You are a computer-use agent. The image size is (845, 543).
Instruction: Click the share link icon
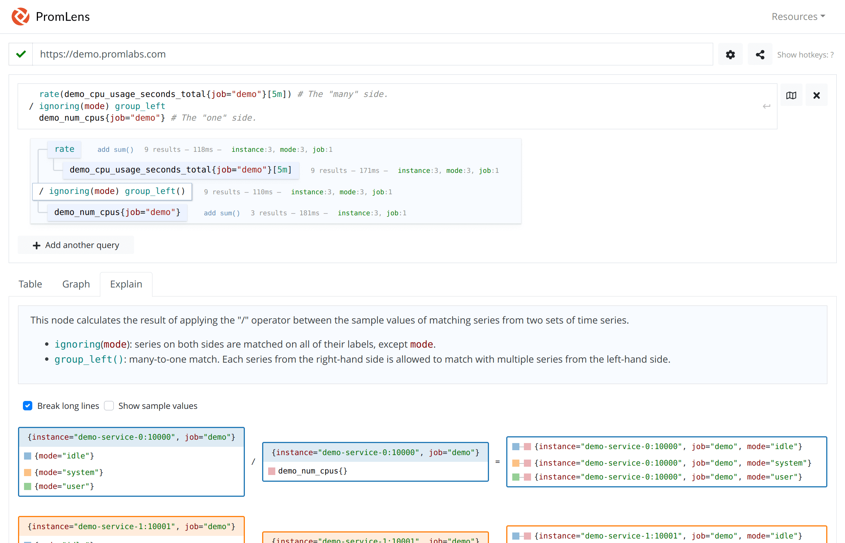tap(760, 54)
